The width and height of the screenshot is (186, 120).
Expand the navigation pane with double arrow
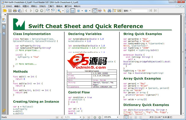[x=5, y=15]
